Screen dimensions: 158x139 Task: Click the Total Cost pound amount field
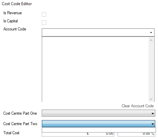tap(78, 134)
